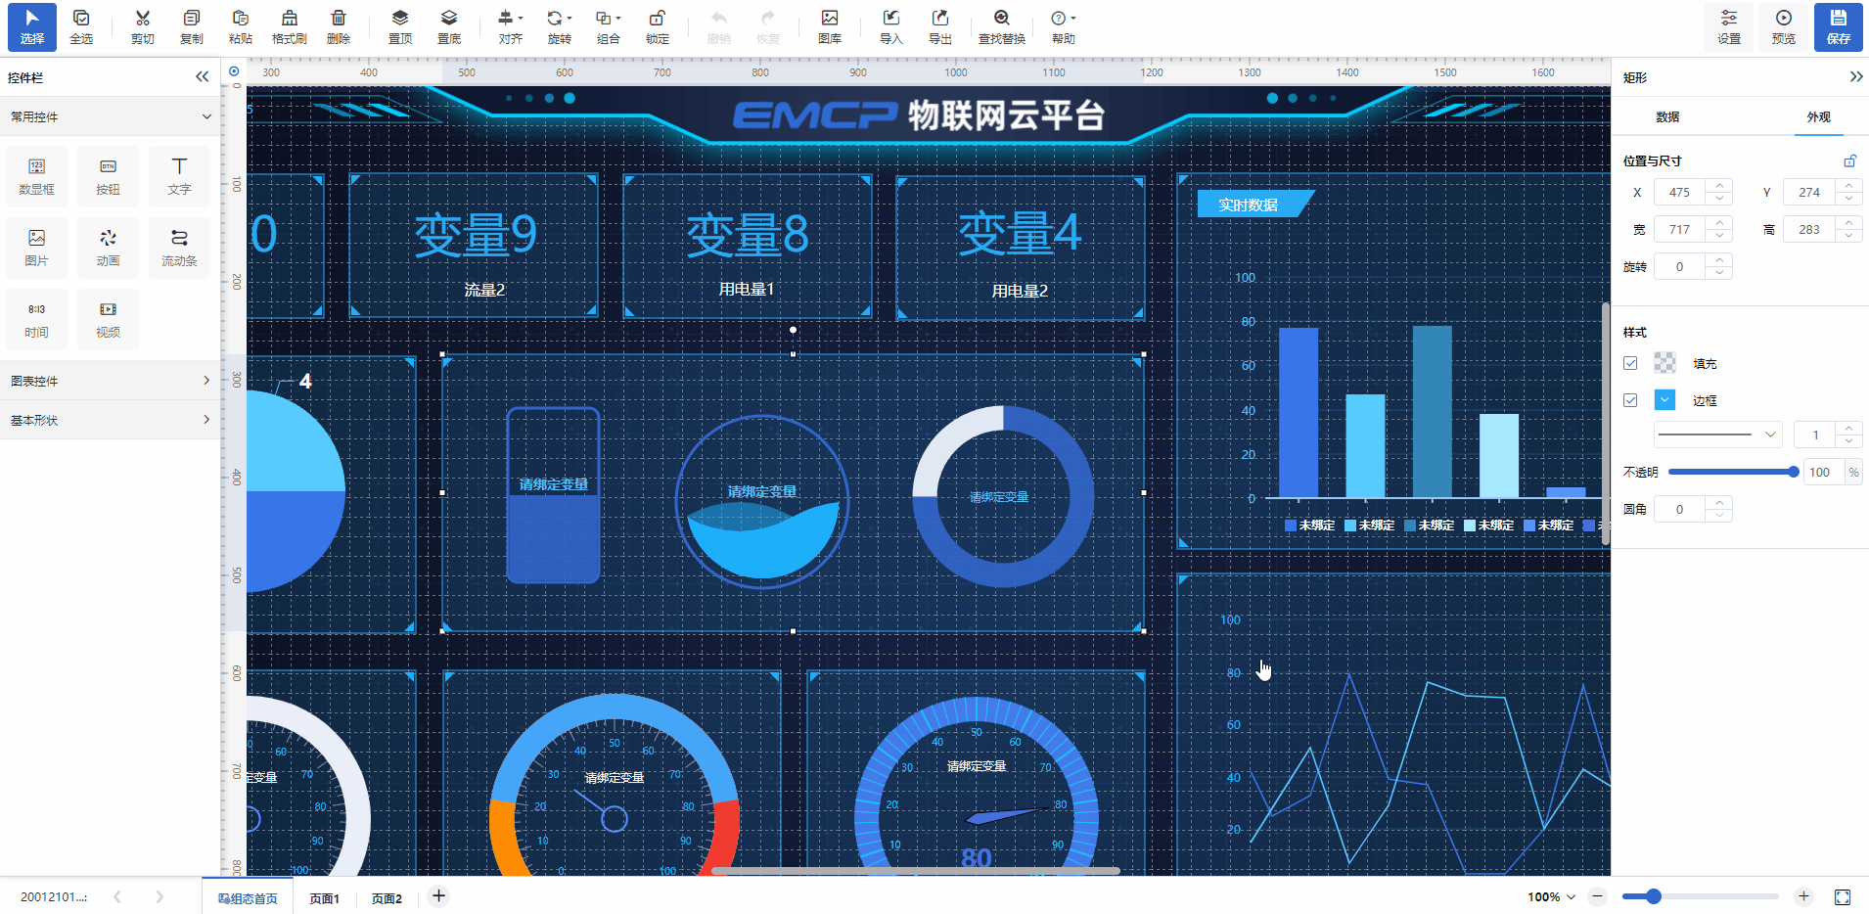
Task: Click the zoom out minus button
Action: pos(1598,896)
